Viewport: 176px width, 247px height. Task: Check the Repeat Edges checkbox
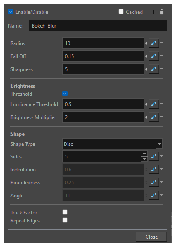65,220
